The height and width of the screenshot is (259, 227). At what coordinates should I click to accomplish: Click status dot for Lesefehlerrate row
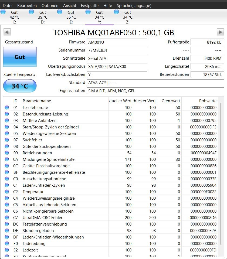7,107
